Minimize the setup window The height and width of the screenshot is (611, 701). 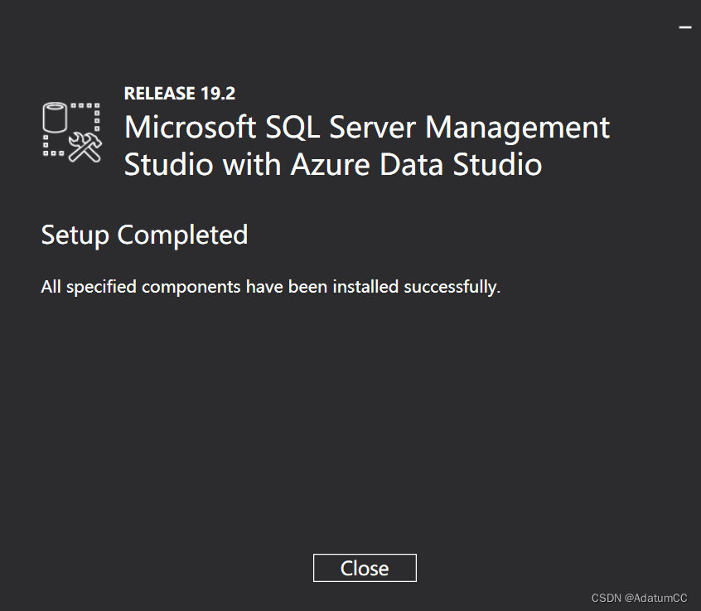(x=684, y=27)
